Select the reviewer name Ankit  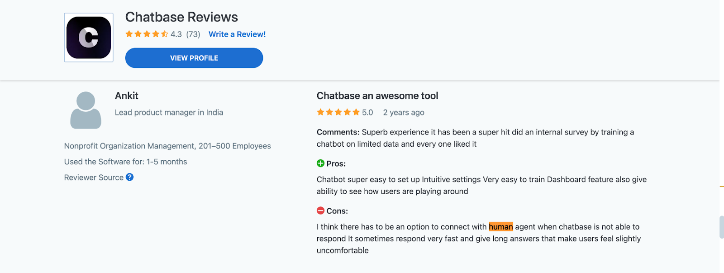click(x=127, y=96)
